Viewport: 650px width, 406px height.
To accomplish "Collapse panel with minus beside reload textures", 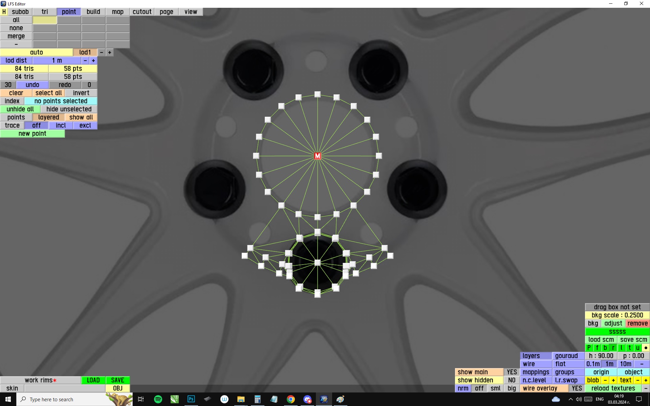I will pyautogui.click(x=646, y=388).
